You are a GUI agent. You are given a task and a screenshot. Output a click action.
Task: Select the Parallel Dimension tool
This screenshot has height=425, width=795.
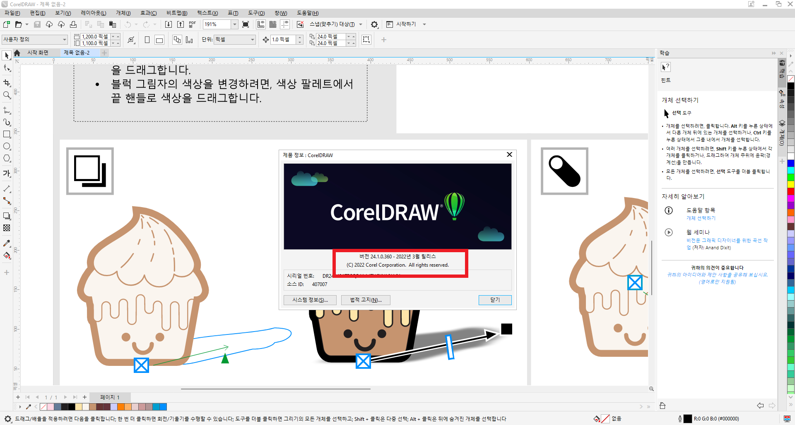[x=7, y=189]
